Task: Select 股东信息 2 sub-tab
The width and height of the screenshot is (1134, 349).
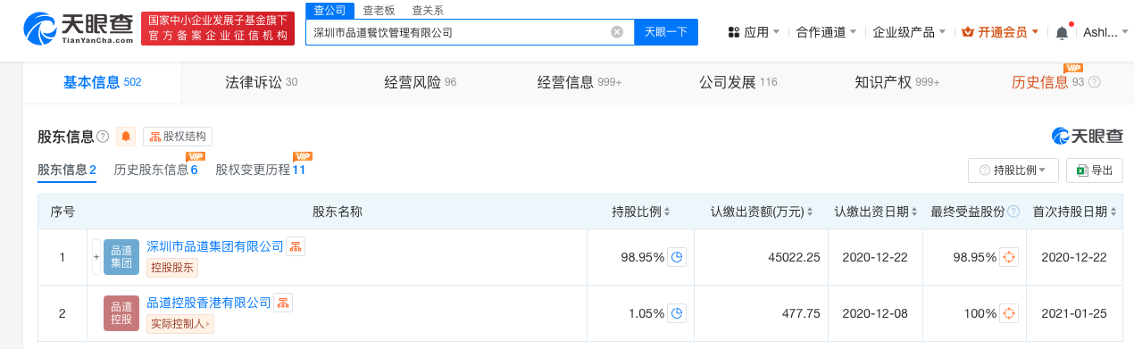Action: tap(67, 170)
